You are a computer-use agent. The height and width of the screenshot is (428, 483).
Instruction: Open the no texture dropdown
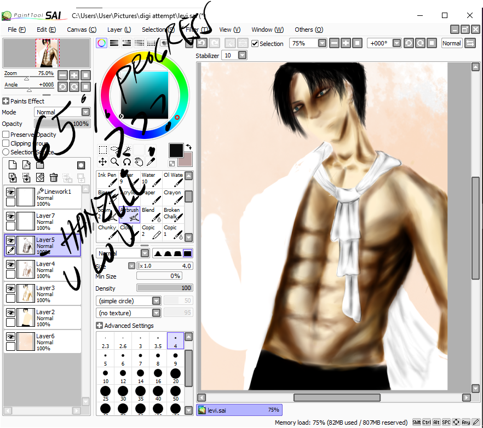157,313
